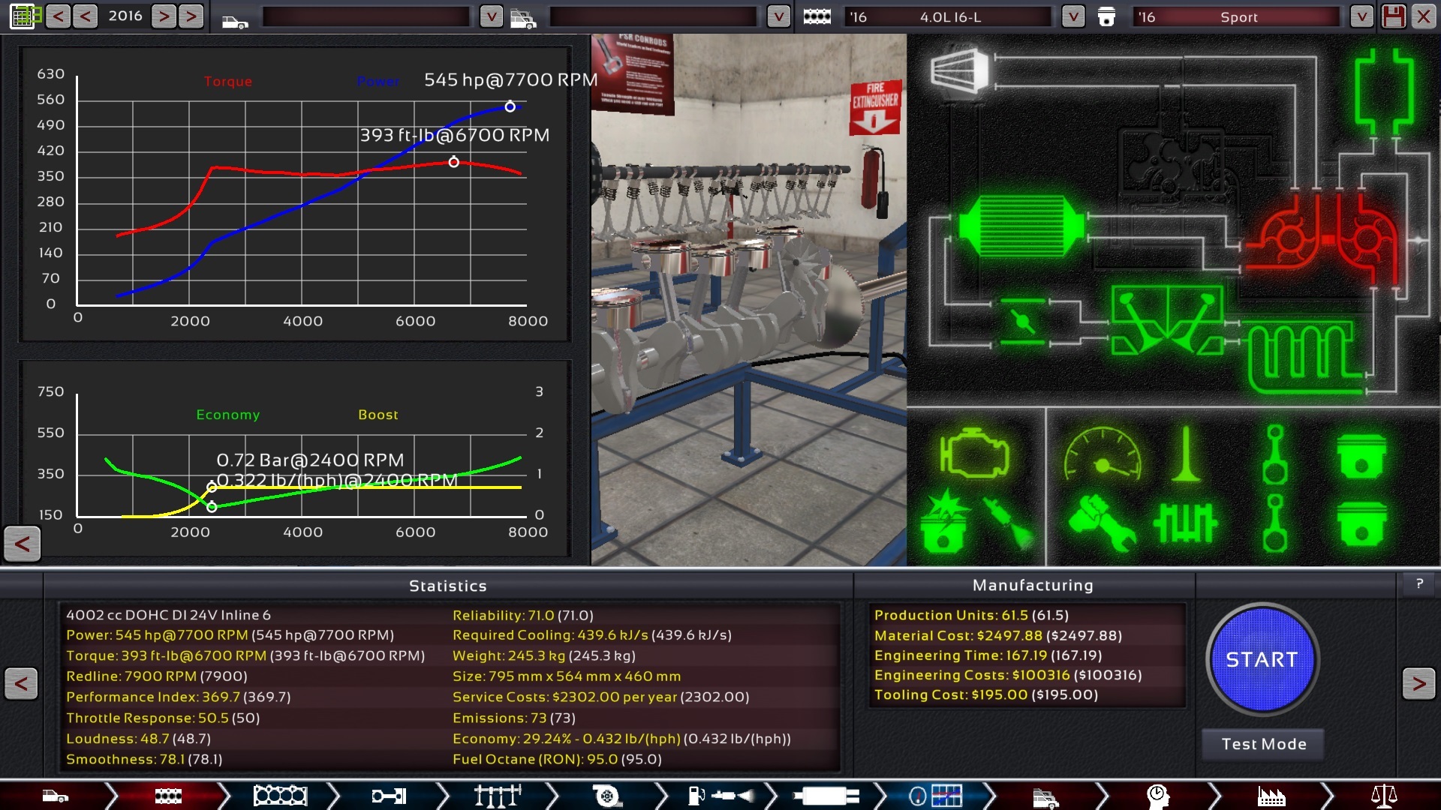
Task: Click the upper connecting rod icon
Action: point(1274,454)
